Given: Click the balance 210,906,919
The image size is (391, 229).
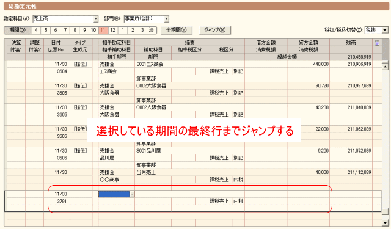Looking at the screenshot, I should pyautogui.click(x=359, y=64).
